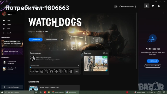The width and height of the screenshot is (167, 94).
Task: Click Import Steam friends button
Action: (x=153, y=66)
